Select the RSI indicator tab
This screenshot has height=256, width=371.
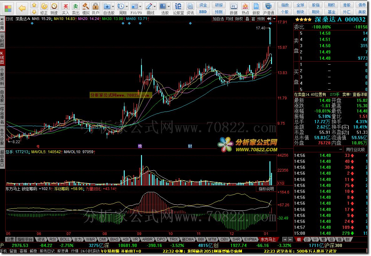[x=53, y=239]
